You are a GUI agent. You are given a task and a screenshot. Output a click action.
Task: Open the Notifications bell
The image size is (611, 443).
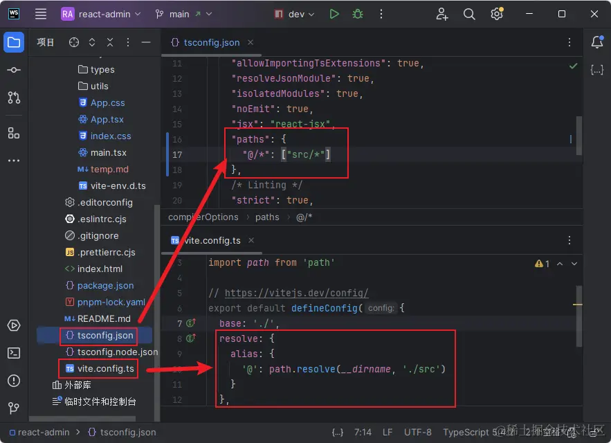coord(597,42)
